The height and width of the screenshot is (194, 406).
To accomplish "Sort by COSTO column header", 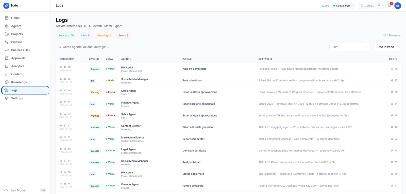I will pos(393,59).
